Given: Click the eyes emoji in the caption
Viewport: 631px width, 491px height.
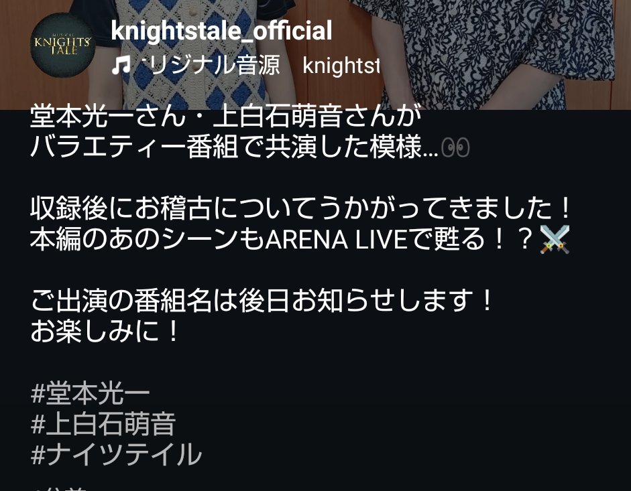Looking at the screenshot, I should click(455, 147).
